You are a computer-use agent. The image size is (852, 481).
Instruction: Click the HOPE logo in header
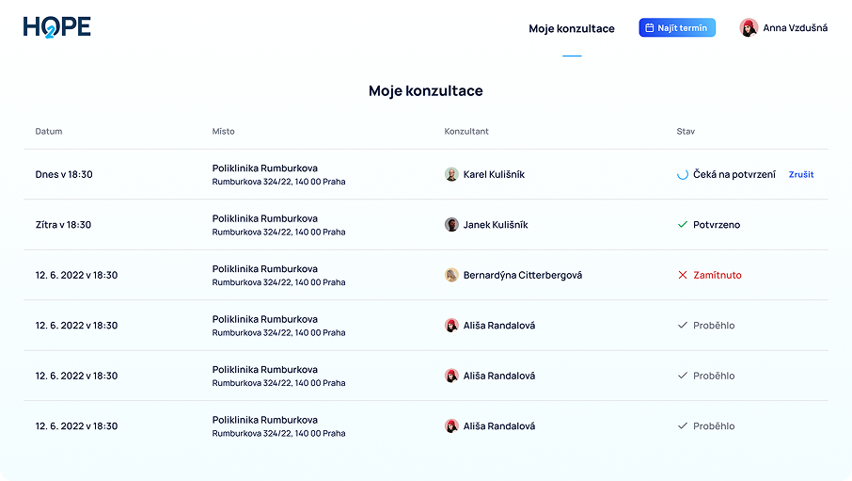pos(57,27)
